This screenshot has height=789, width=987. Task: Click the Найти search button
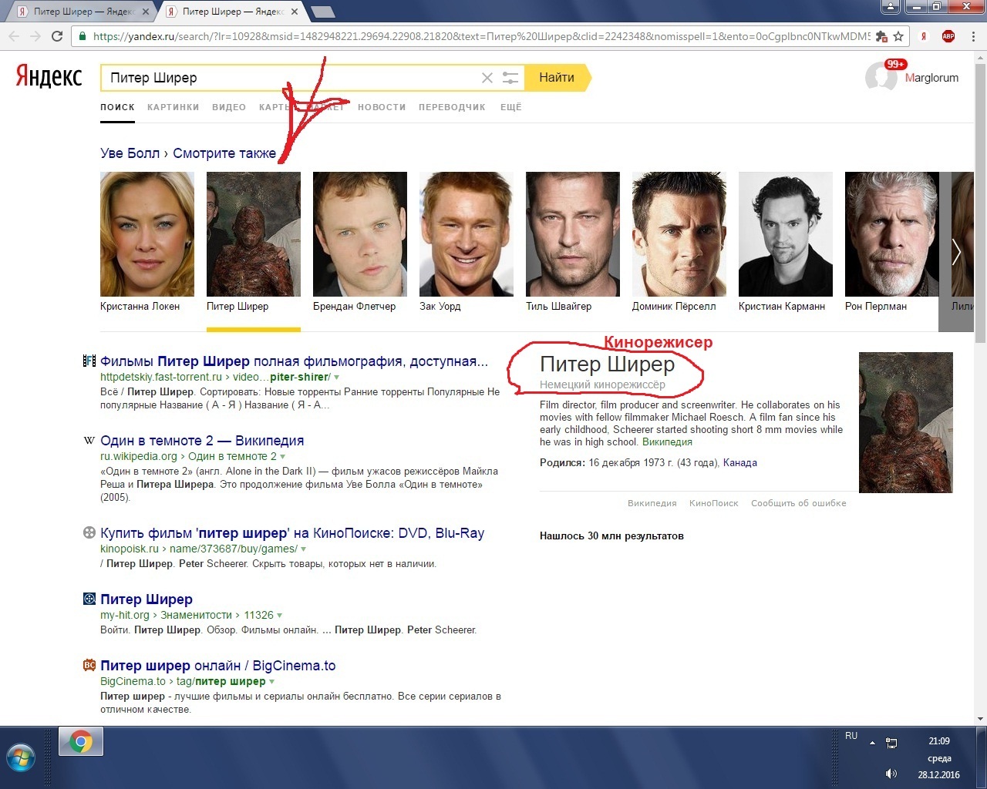[557, 78]
